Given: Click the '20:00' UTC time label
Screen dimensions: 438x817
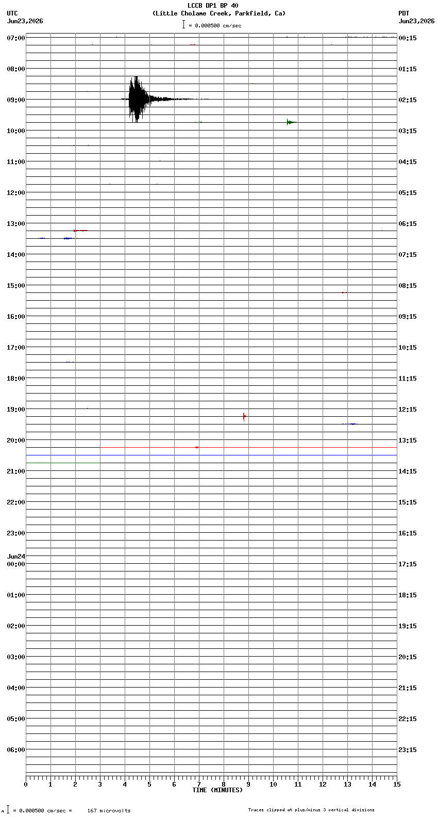Looking at the screenshot, I should [16, 440].
